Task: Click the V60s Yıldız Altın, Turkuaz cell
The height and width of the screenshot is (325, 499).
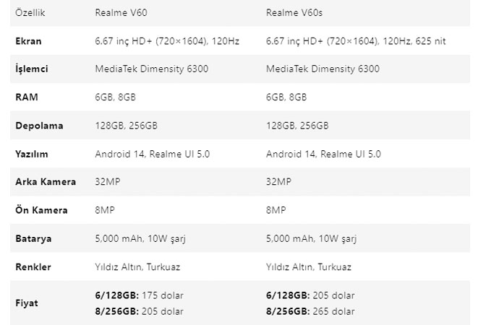Action: [x=309, y=267]
